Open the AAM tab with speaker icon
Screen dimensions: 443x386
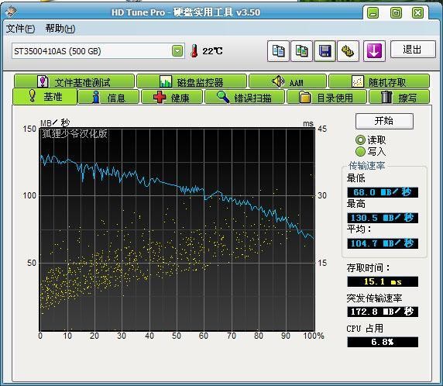pyautogui.click(x=287, y=81)
